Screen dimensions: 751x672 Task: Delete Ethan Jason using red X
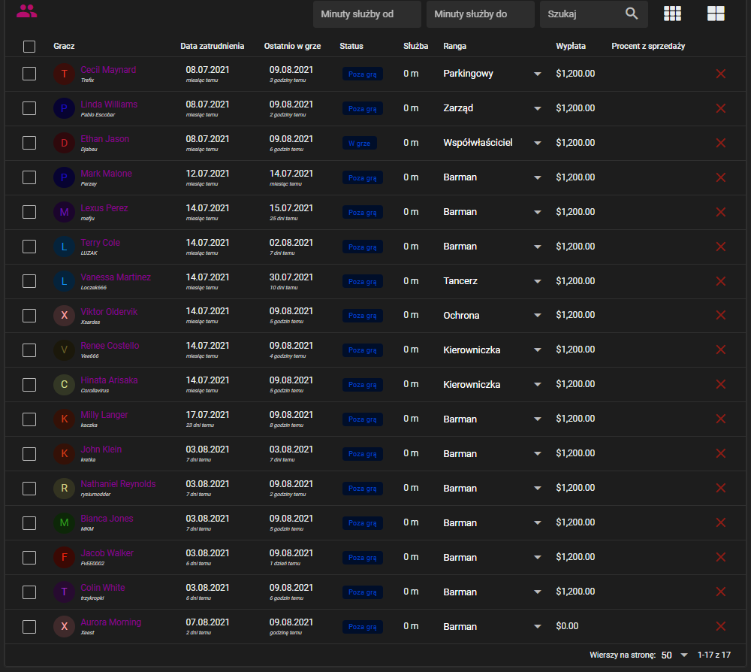point(720,143)
